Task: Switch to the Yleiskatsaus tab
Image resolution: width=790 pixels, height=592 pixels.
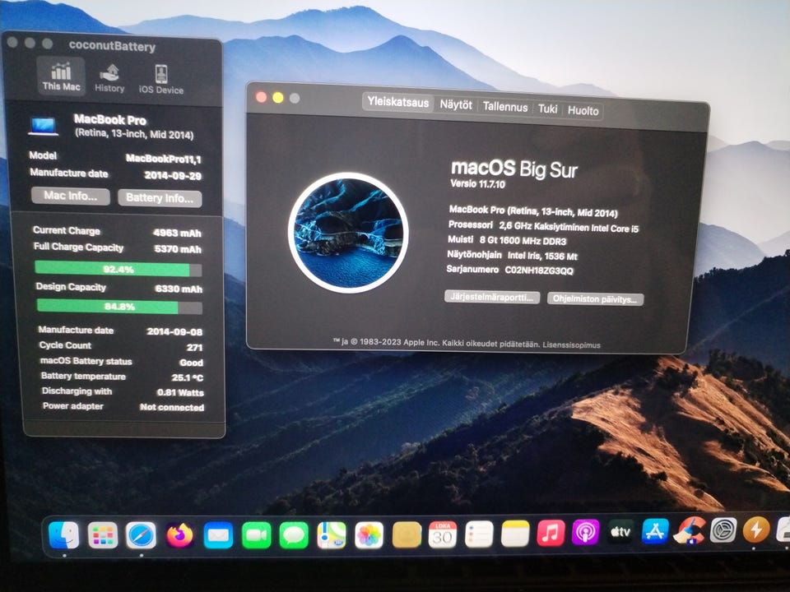Action: click(x=397, y=102)
